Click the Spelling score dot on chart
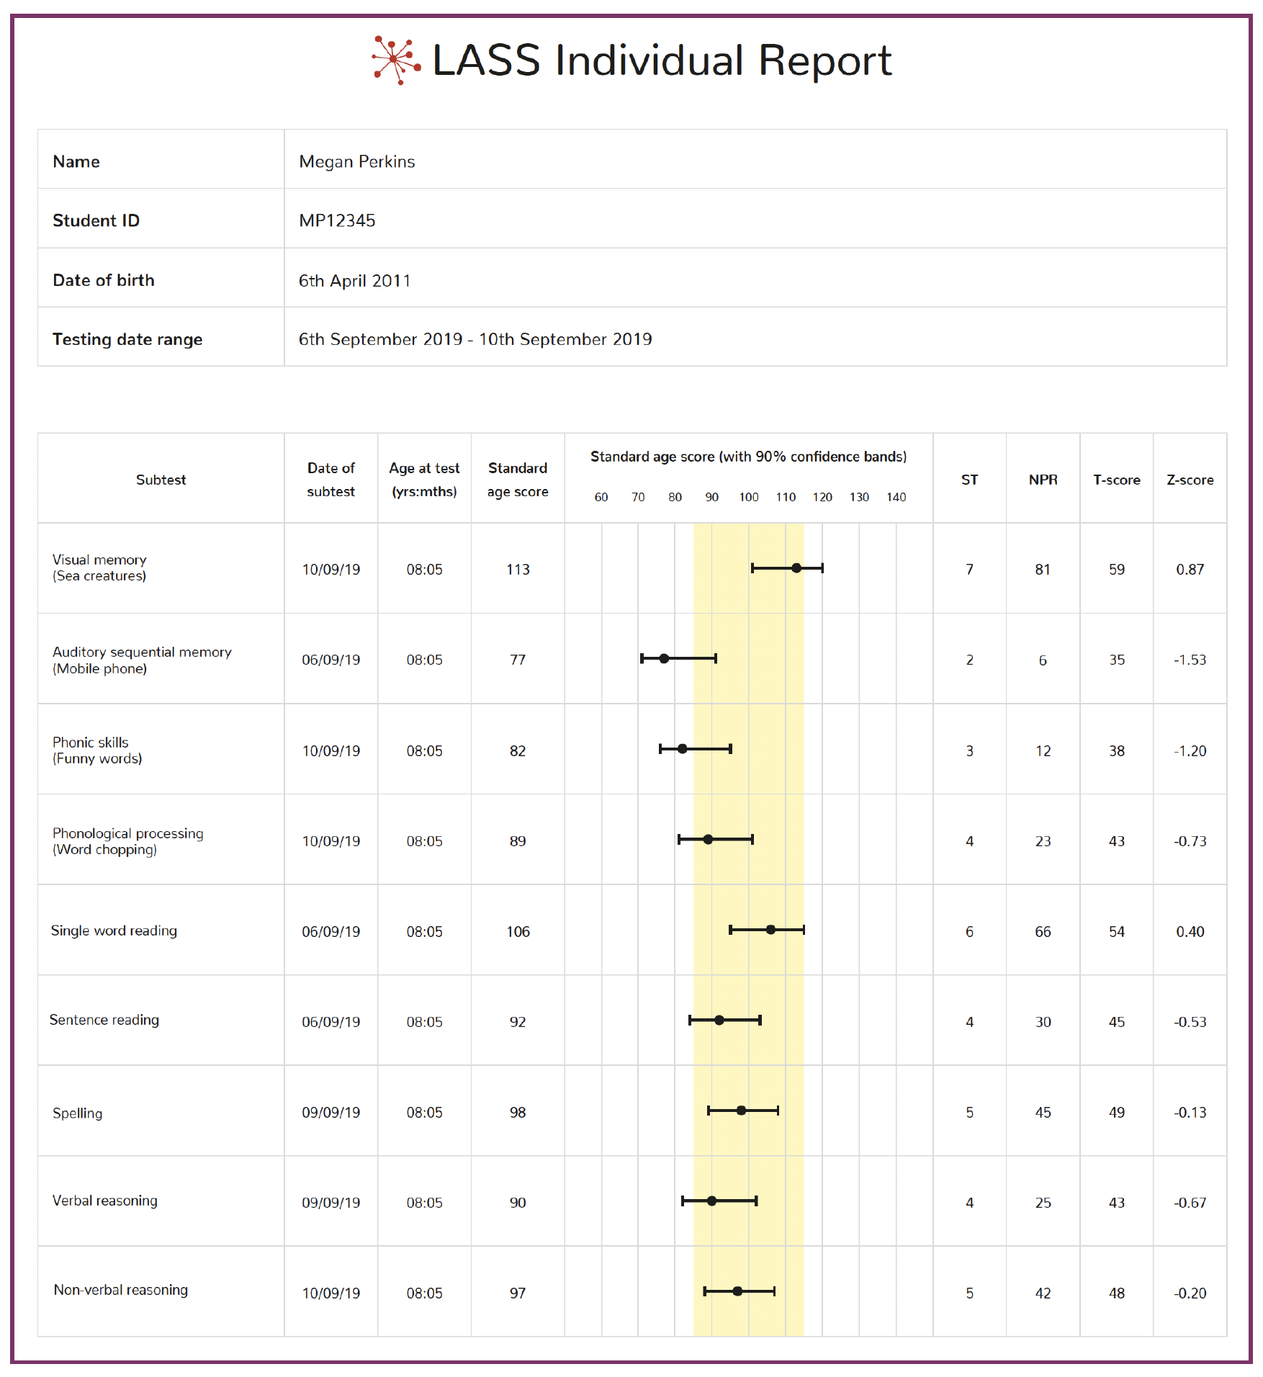 click(741, 1111)
